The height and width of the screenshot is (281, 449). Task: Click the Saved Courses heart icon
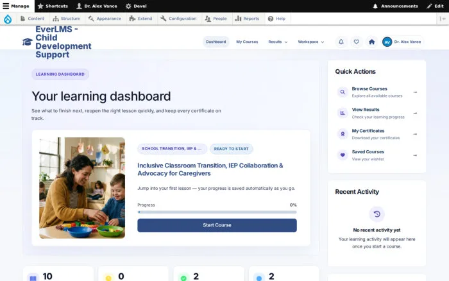(343, 155)
